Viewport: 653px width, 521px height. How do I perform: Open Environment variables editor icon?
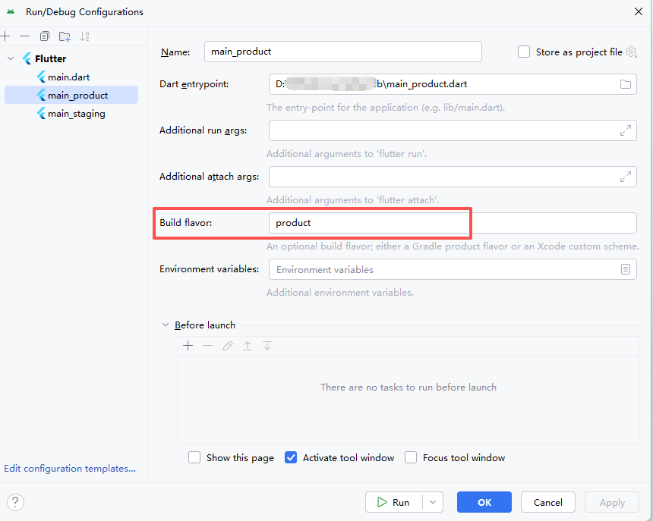click(626, 269)
